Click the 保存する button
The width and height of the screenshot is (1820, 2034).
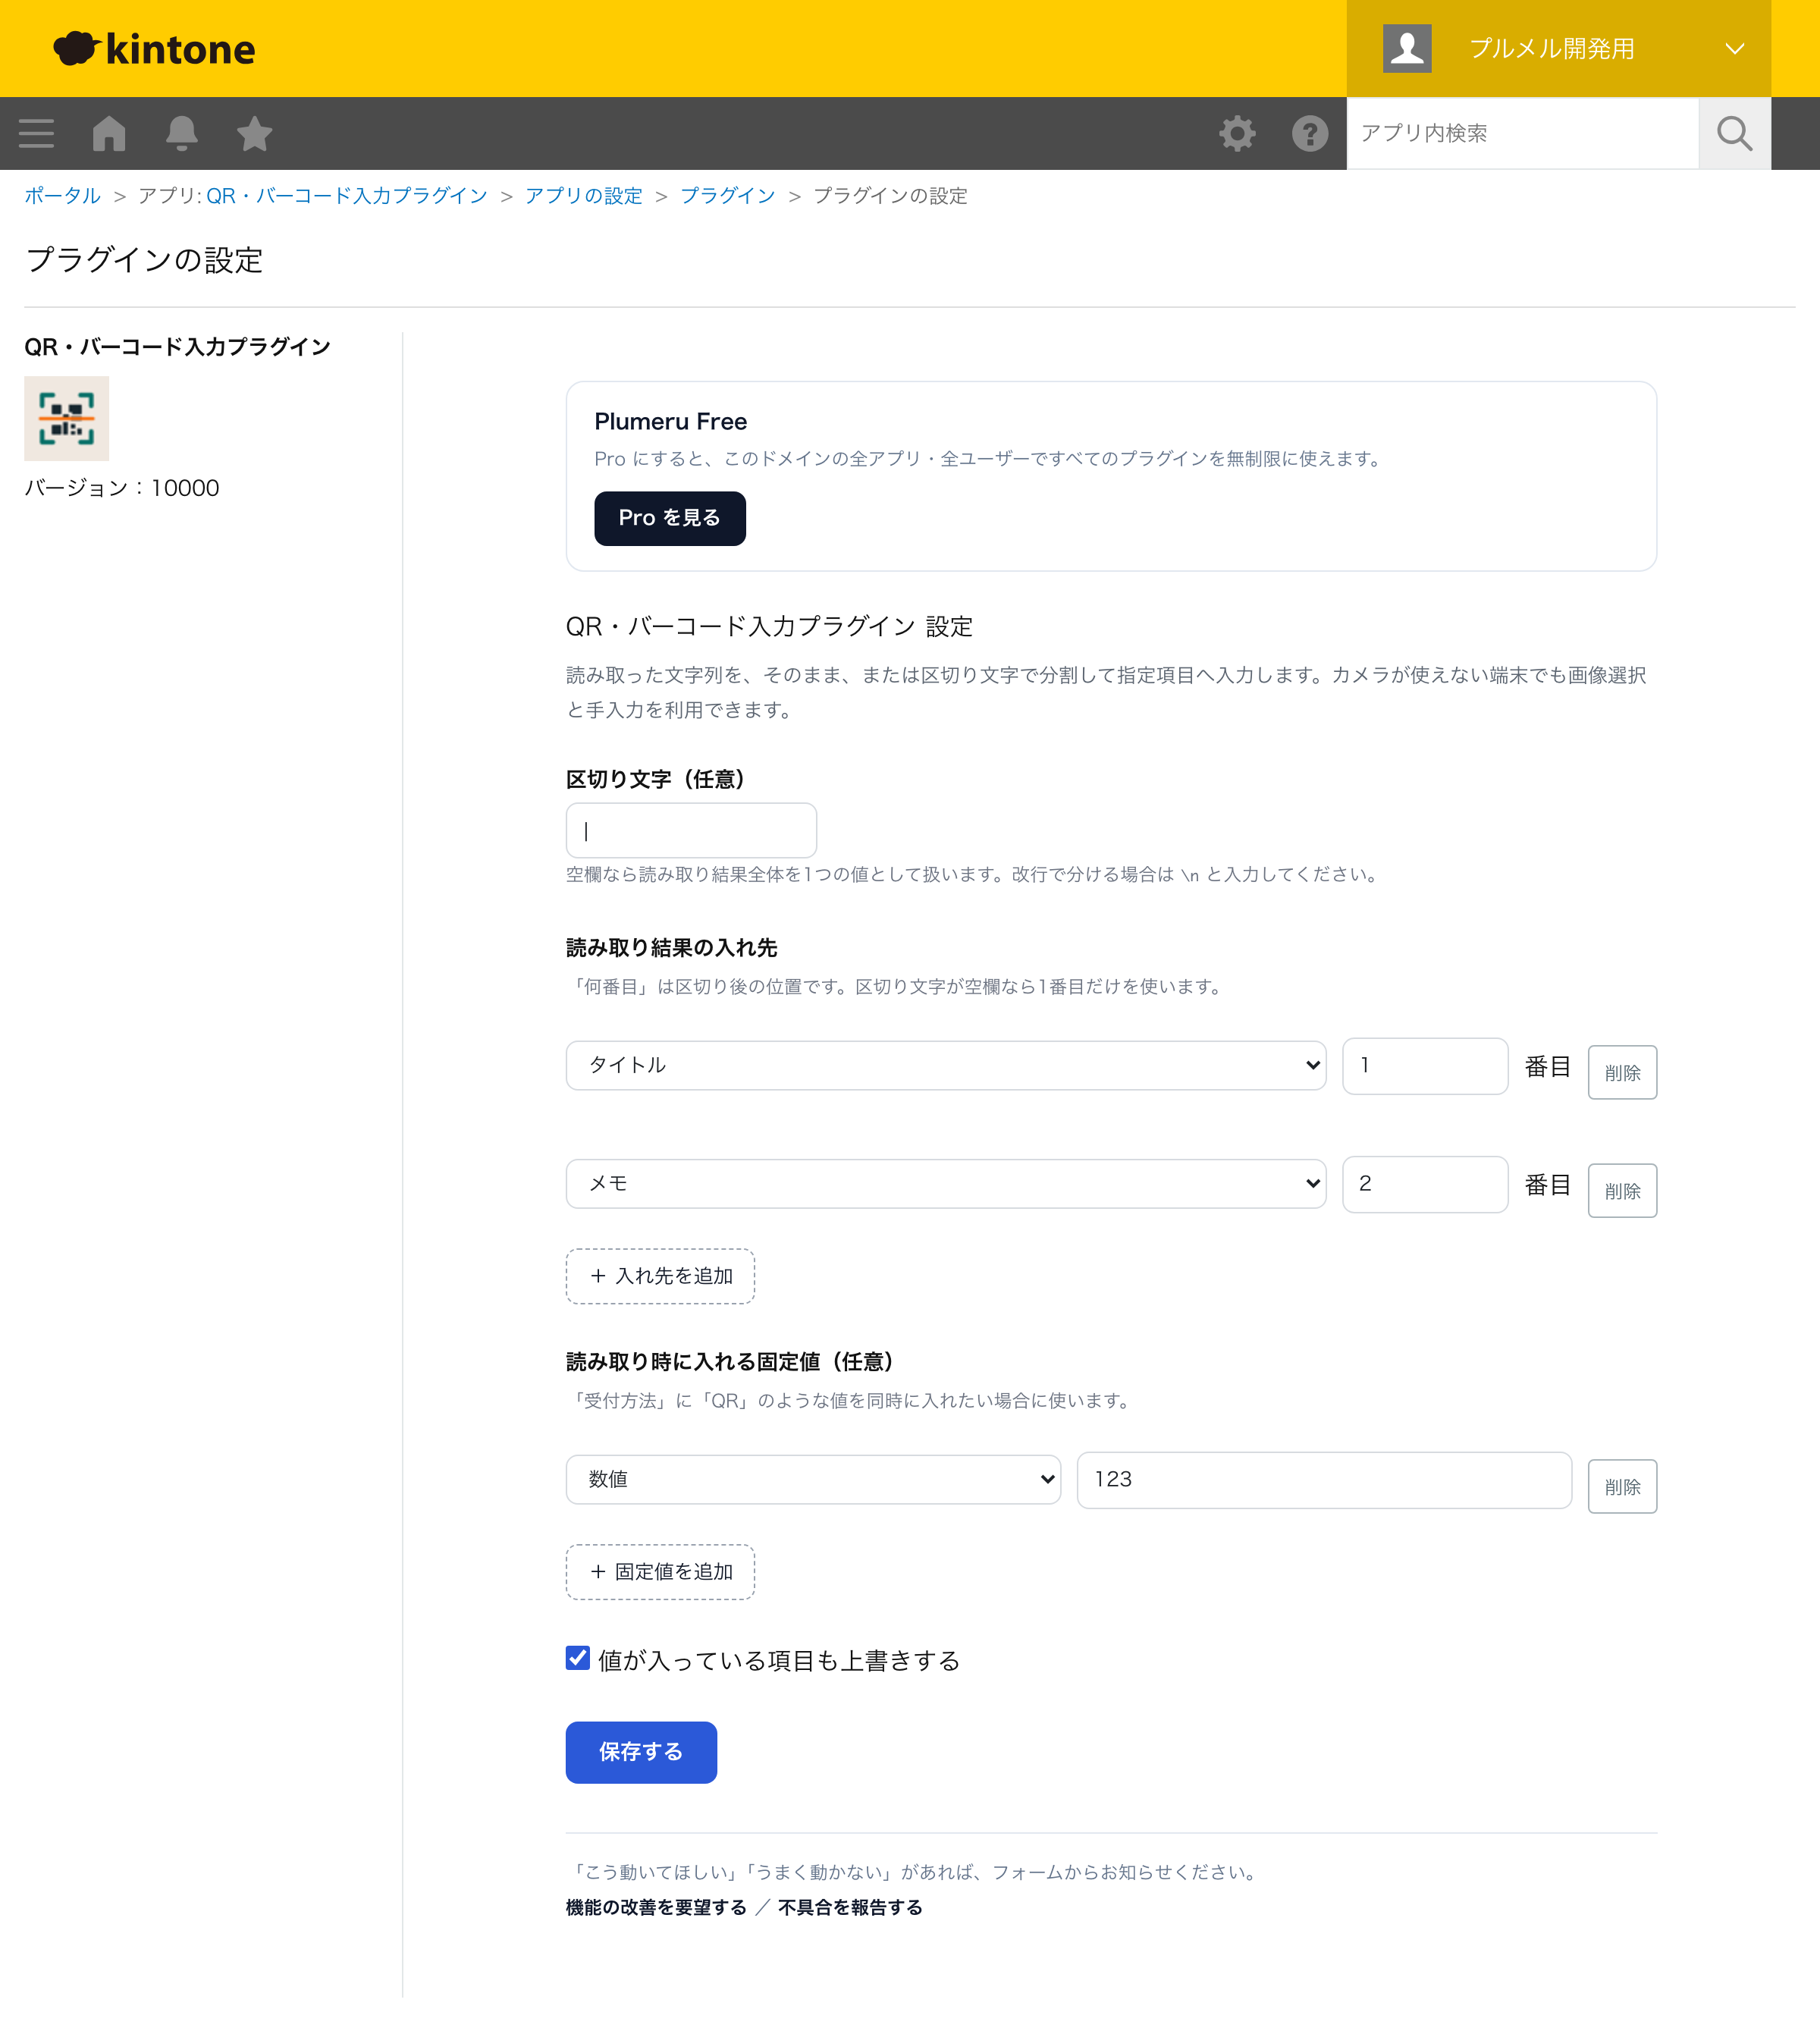641,1752
